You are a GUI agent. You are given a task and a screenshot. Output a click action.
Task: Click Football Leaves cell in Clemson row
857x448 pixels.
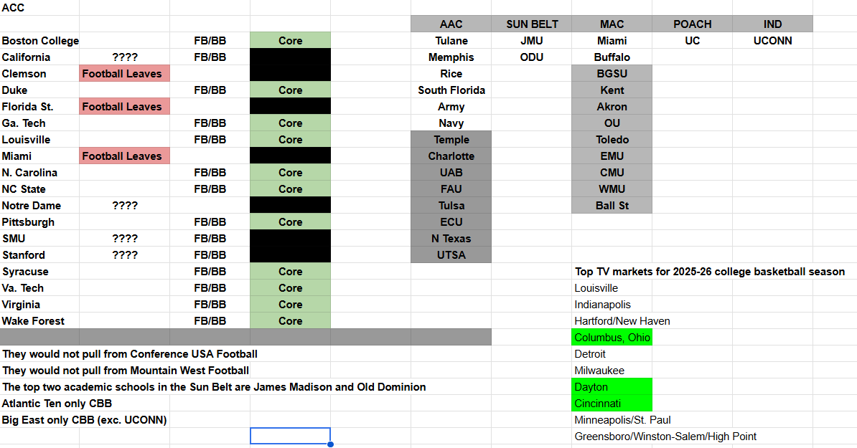pos(125,74)
